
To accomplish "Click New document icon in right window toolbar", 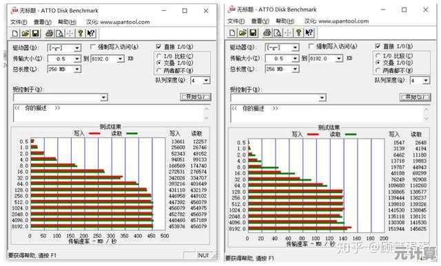I will click(233, 33).
